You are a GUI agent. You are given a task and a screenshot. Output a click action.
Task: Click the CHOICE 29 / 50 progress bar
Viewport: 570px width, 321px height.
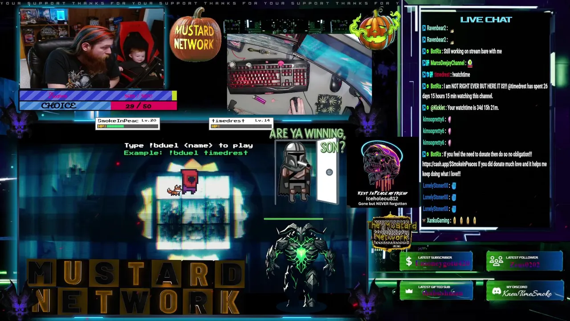pos(98,106)
